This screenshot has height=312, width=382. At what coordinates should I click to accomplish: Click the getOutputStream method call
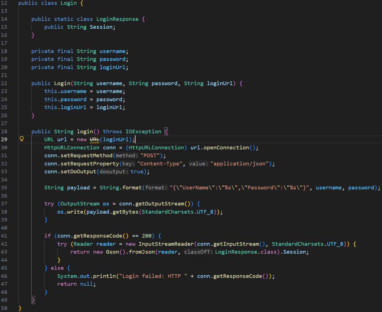[x=160, y=204]
